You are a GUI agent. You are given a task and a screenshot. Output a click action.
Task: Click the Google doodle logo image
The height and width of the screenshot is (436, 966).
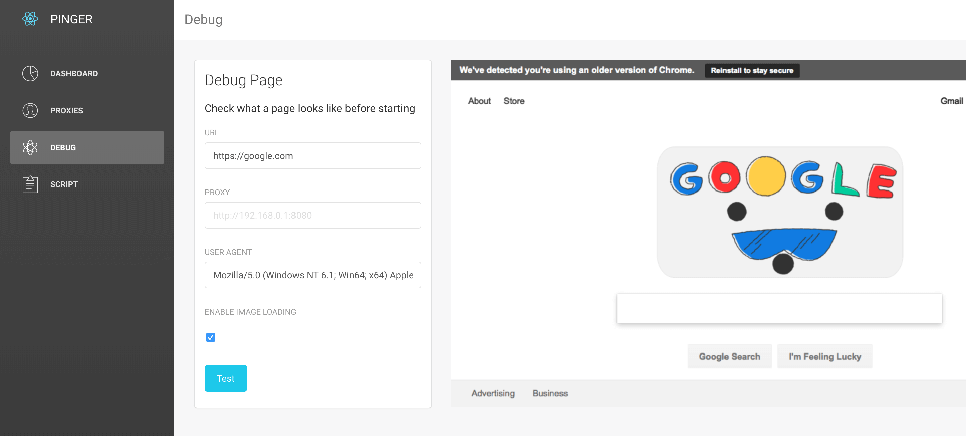tap(780, 212)
